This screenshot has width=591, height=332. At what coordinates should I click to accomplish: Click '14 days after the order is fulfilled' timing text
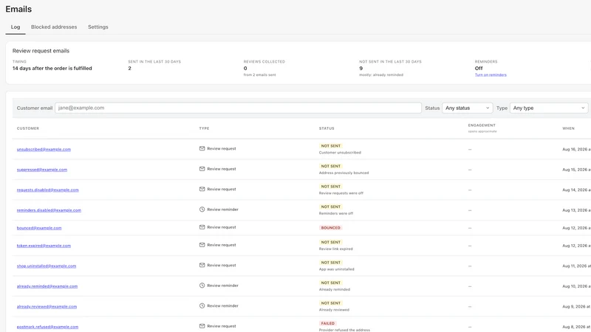click(x=52, y=69)
